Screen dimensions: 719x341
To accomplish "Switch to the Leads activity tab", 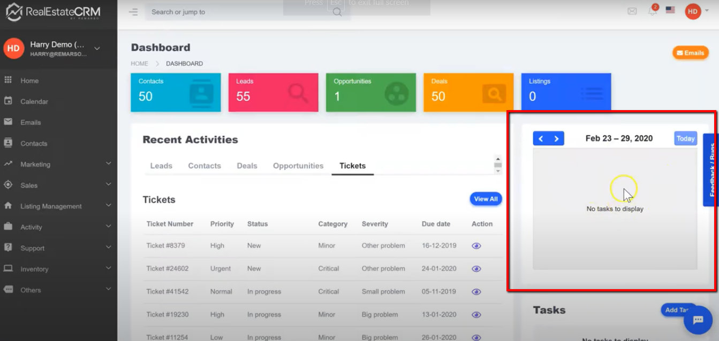I will [x=161, y=166].
